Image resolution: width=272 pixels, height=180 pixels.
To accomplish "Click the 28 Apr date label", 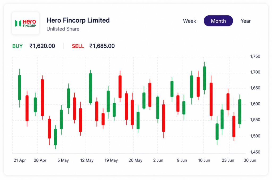I will click(40, 160).
